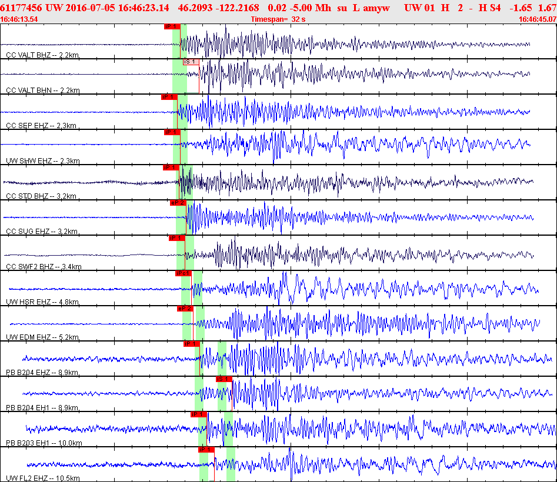Image resolution: width=557 pixels, height=482 pixels.
Task: Click the CC STD BHZ -- 3.2km label
Action: tap(41, 196)
